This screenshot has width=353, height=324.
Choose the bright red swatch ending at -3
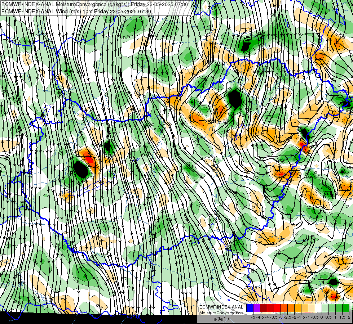tap(277, 308)
